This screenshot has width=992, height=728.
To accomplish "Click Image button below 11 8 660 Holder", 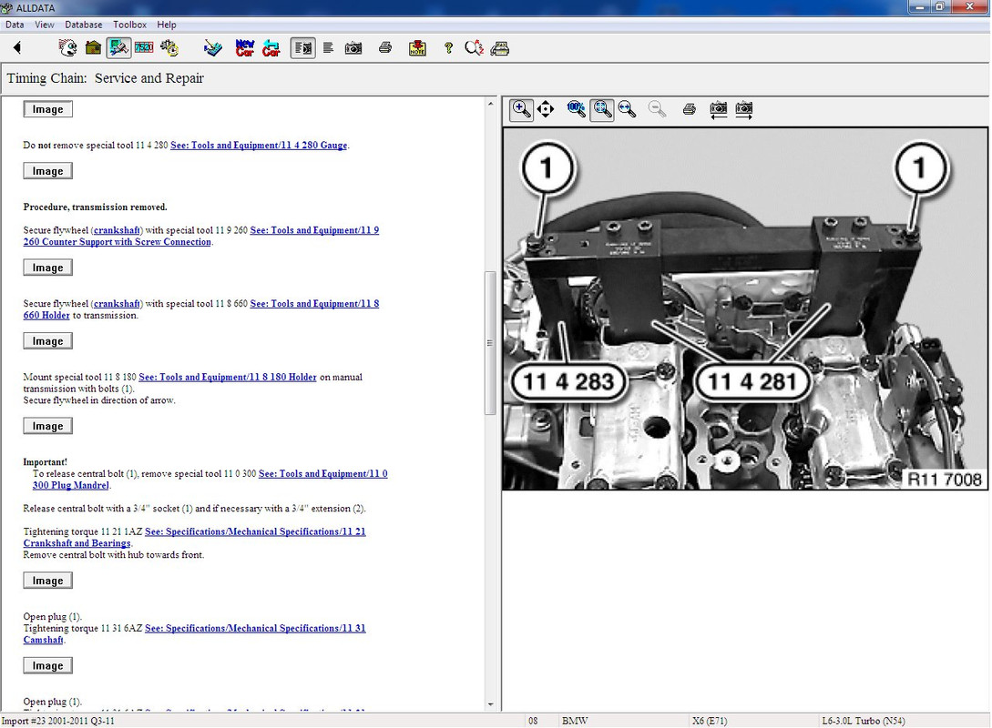I will click(48, 341).
